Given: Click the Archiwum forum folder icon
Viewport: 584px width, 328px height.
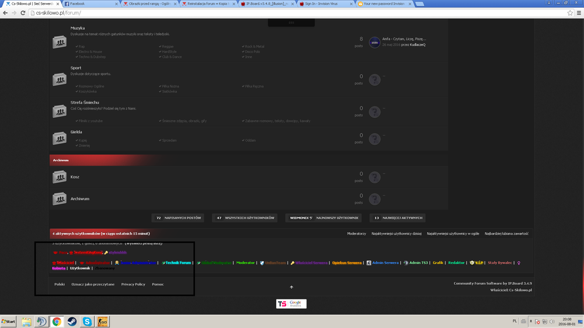Looking at the screenshot, I should (x=60, y=199).
